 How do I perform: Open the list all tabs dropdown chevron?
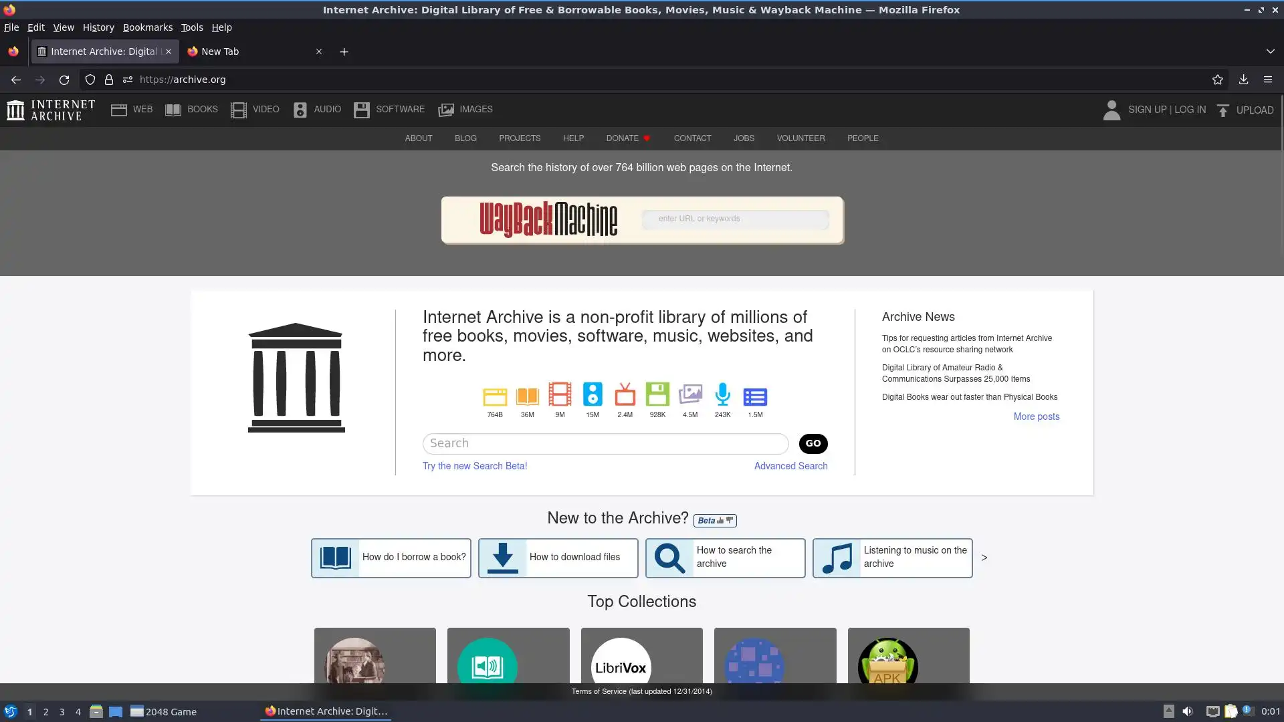[1270, 51]
